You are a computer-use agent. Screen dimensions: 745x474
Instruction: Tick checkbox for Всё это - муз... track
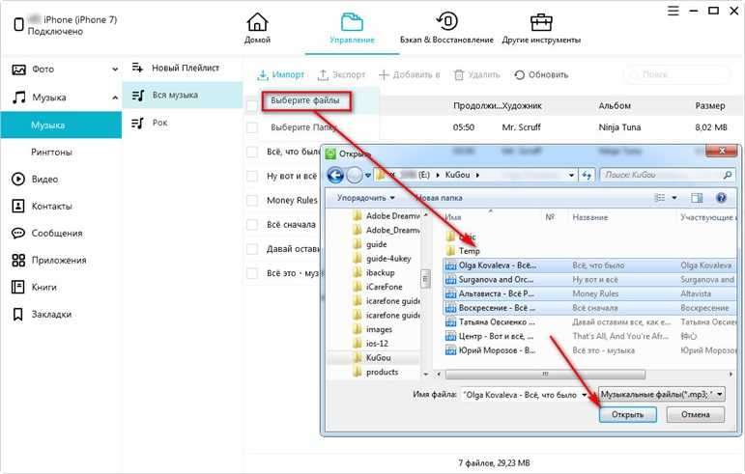[252, 273]
